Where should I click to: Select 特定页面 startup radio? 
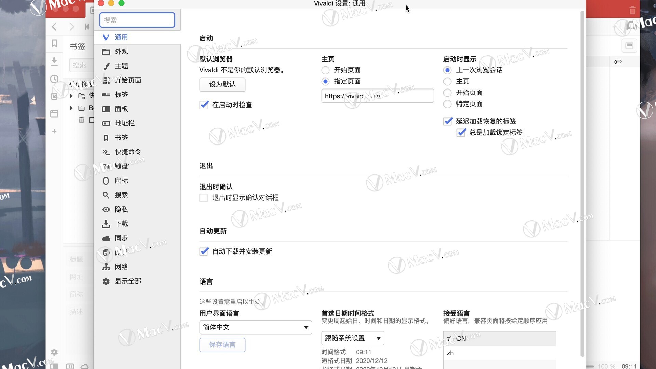coord(447,104)
